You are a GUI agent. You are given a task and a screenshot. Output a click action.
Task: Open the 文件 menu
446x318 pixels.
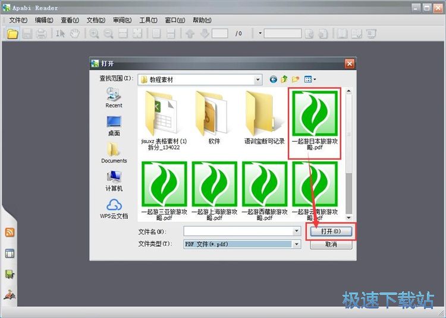[x=18, y=20]
